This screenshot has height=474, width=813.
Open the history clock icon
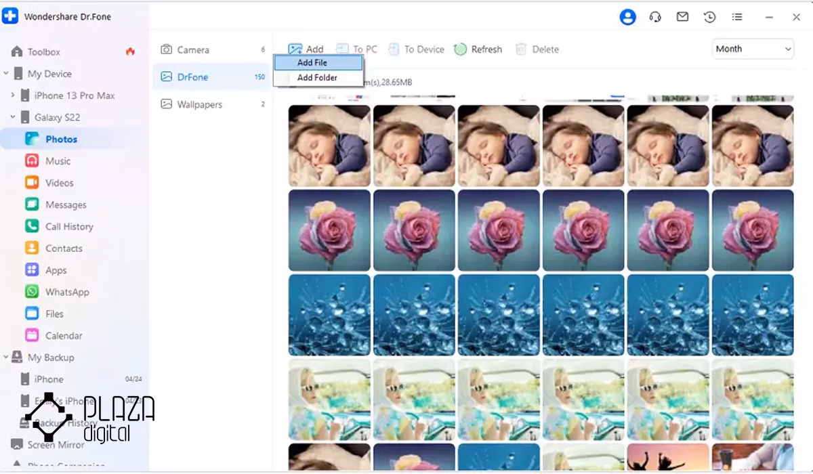709,17
